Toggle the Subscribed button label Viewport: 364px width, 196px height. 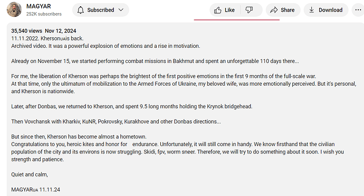[x=101, y=10]
